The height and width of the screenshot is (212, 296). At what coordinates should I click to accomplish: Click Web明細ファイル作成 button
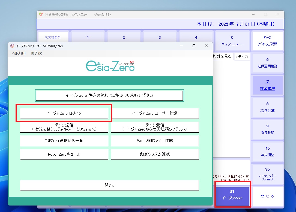point(155,141)
